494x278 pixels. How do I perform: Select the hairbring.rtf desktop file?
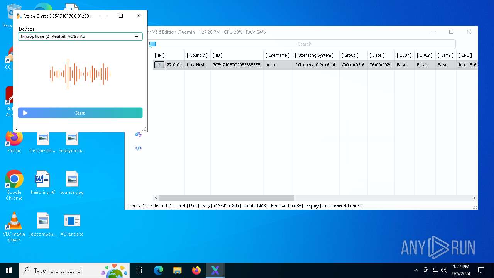click(43, 182)
